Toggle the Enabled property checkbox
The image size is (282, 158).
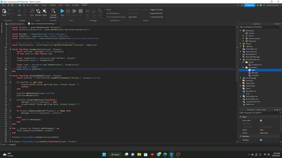click(x=261, y=140)
